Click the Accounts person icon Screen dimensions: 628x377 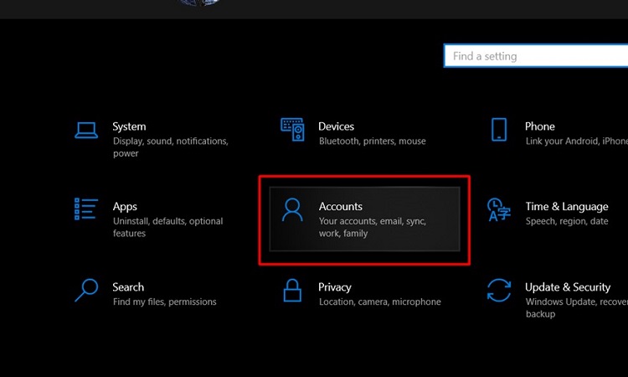click(x=292, y=209)
